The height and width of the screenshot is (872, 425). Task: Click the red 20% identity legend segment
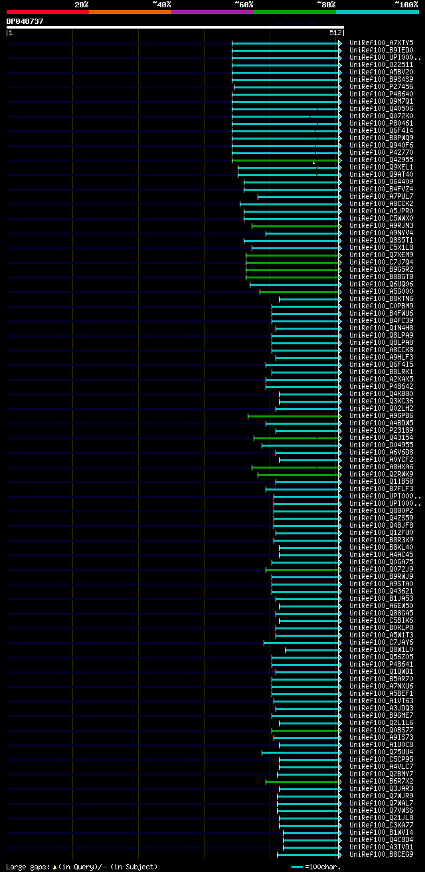(48, 12)
